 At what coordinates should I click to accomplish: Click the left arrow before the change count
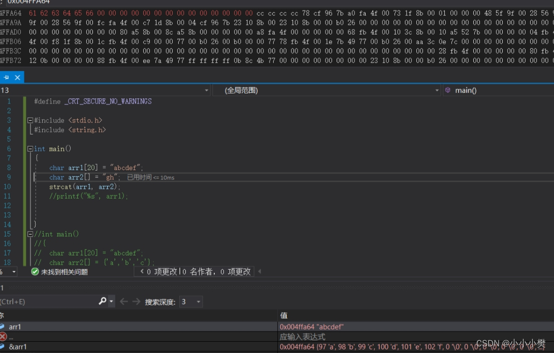142,271
